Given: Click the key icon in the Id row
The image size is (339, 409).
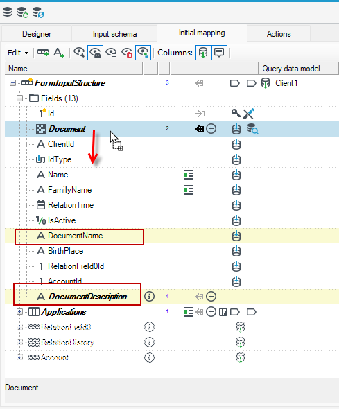Looking at the screenshot, I should tap(236, 114).
